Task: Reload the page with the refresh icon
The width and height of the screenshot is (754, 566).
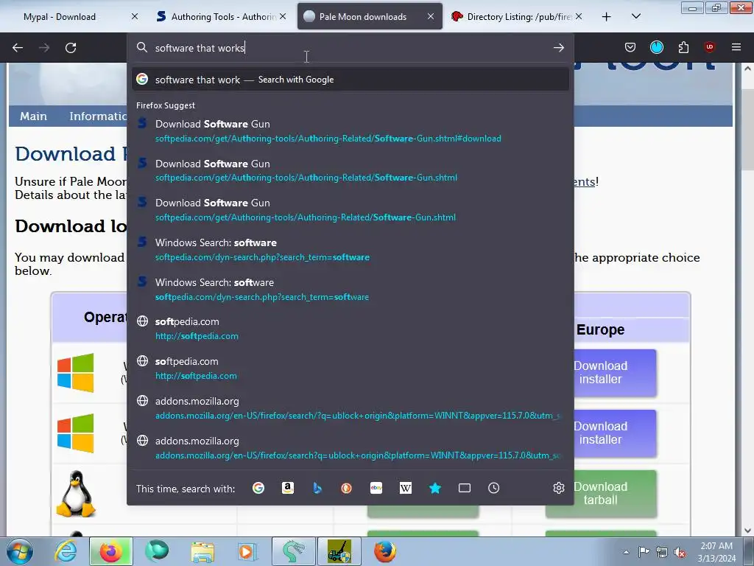Action: [x=71, y=48]
